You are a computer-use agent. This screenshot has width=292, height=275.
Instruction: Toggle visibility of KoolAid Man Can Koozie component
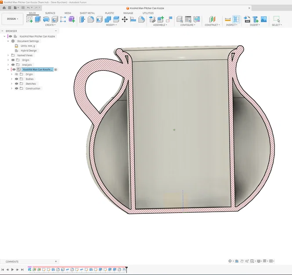pos(14,70)
